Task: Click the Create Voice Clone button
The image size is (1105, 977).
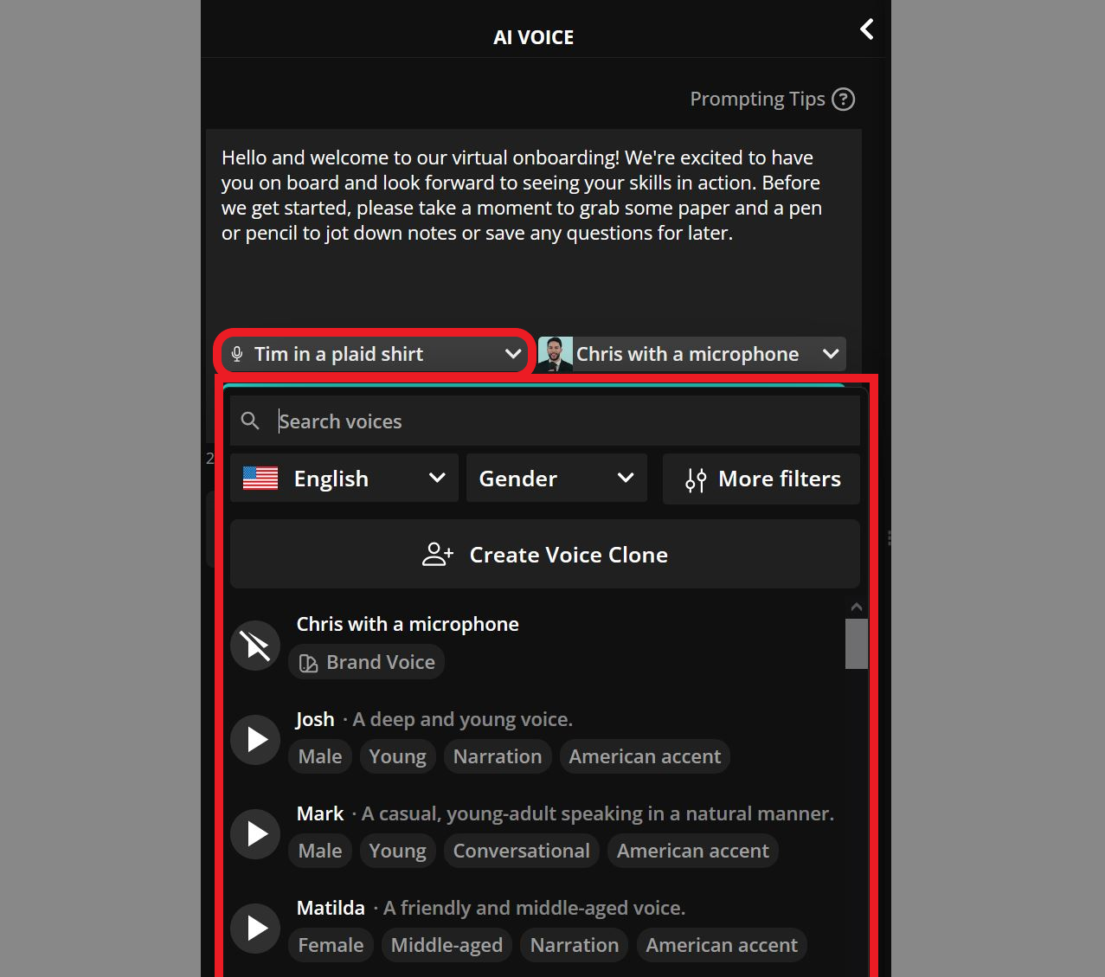Action: [x=544, y=554]
